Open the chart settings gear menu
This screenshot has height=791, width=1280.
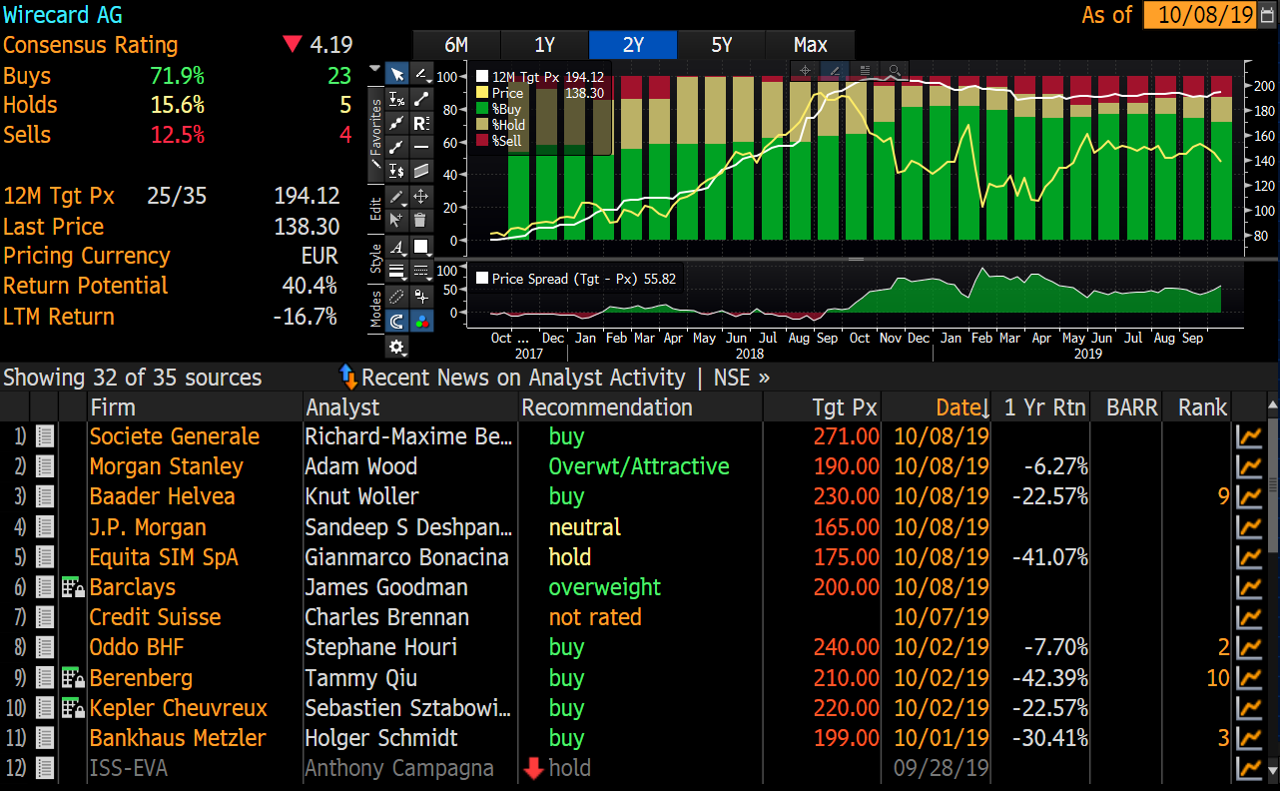(396, 348)
